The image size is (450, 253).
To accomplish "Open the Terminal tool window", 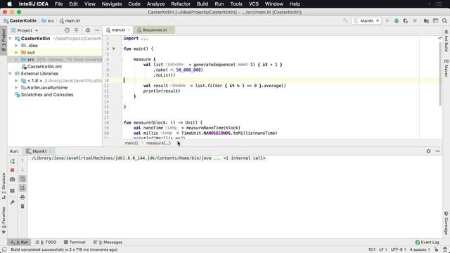I will tap(75, 242).
